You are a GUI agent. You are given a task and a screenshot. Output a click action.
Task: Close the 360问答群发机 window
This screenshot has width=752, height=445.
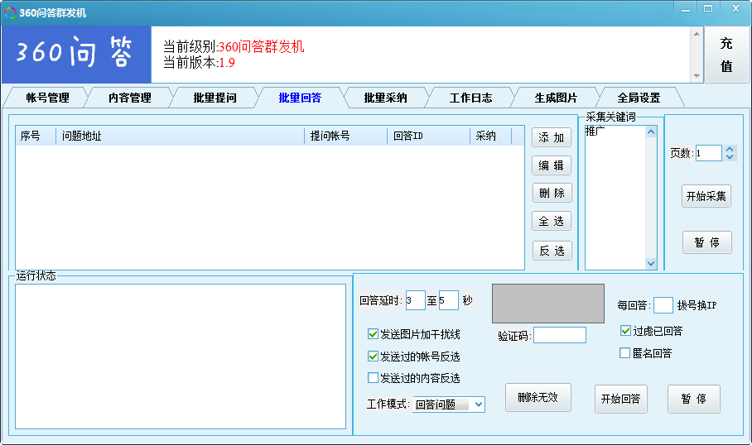pos(735,8)
